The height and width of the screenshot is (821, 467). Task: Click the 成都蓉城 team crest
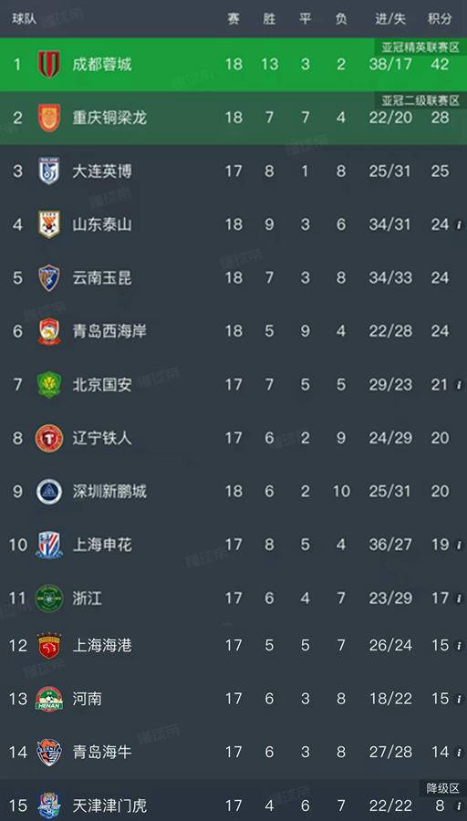[49, 65]
